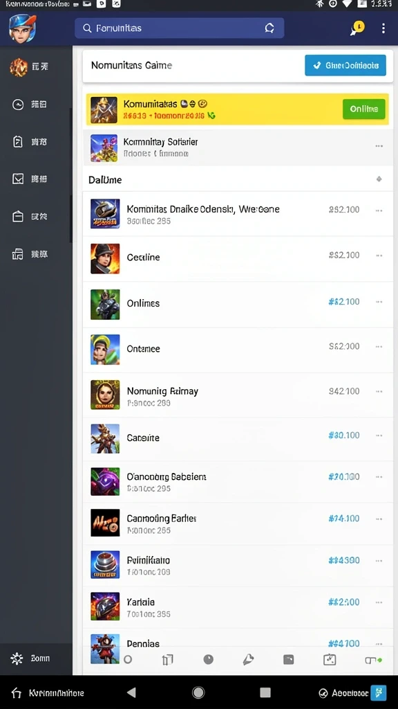398x709 pixels.
Task: Click the green Onlime button
Action: [363, 109]
